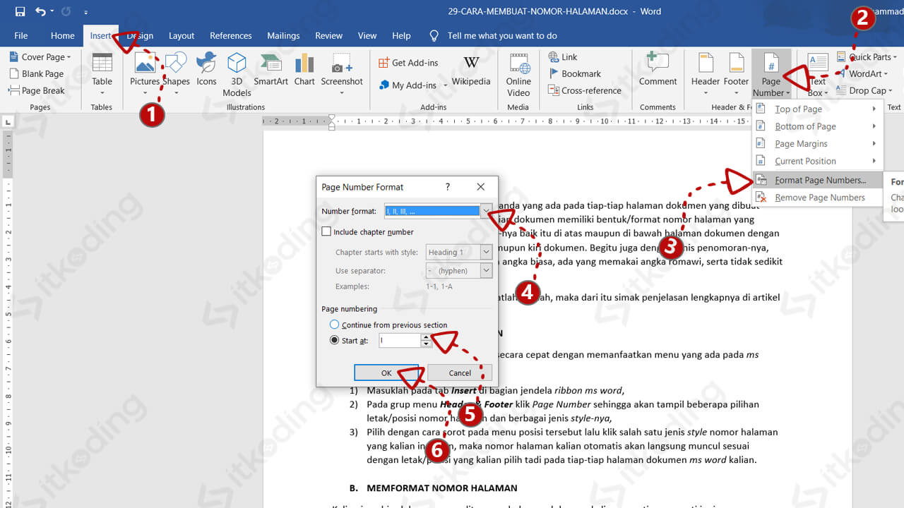Click the help question mark in dialog
The height and width of the screenshot is (508, 904).
coord(447,187)
